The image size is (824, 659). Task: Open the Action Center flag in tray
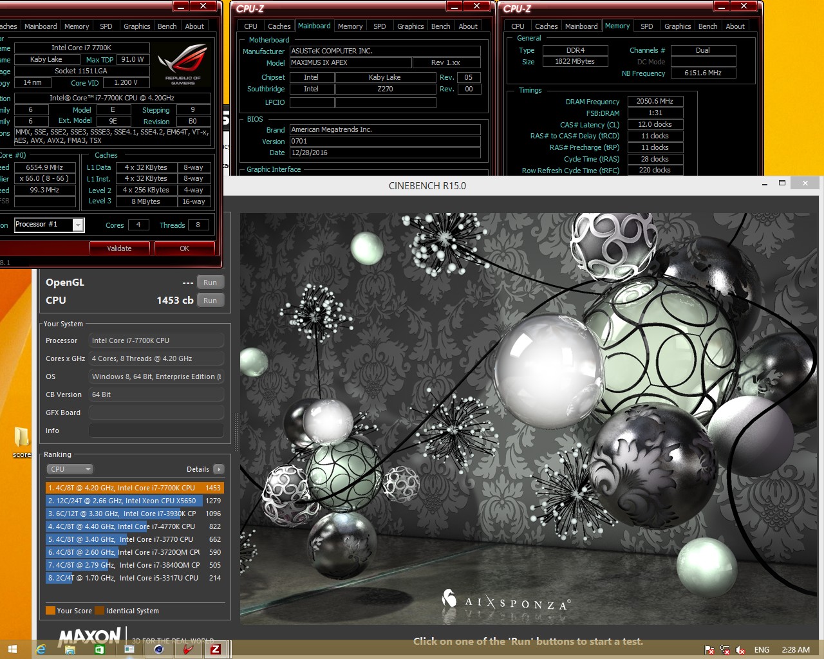click(x=709, y=650)
